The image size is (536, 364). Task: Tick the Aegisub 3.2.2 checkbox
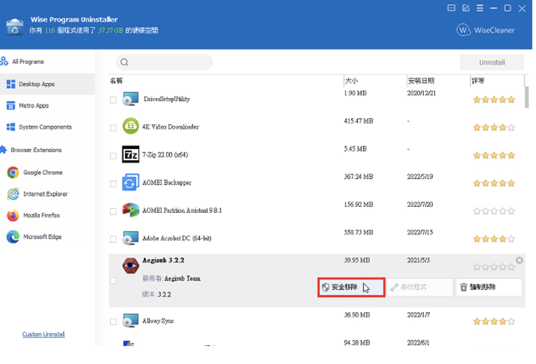(113, 280)
